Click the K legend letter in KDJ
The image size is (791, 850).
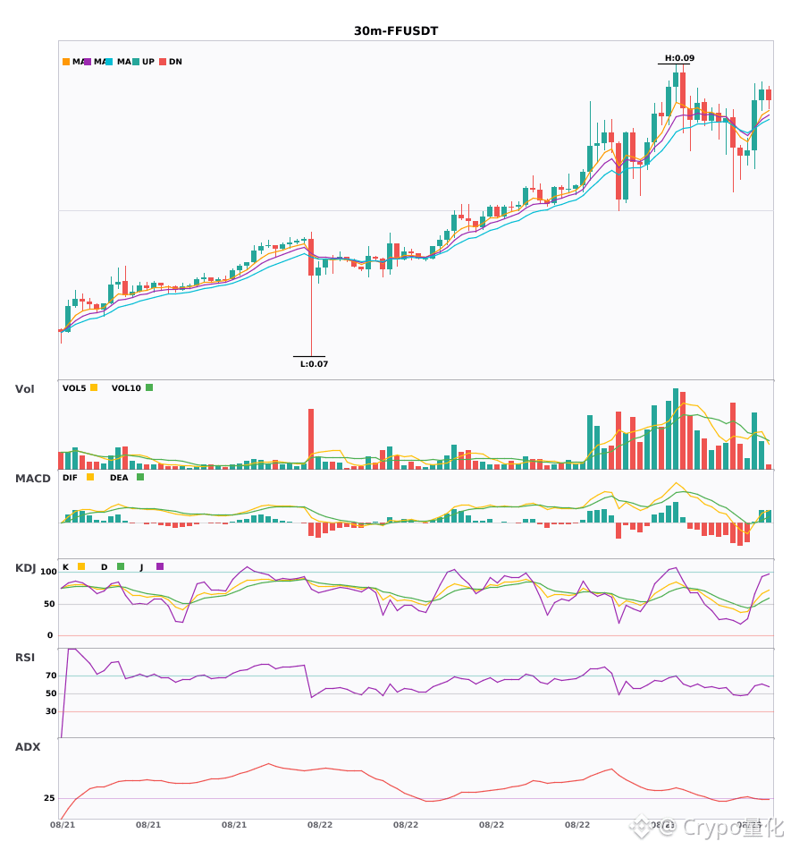click(x=65, y=567)
